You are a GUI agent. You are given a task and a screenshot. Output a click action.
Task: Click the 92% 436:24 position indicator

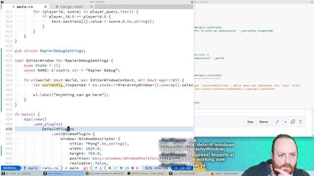157,168
